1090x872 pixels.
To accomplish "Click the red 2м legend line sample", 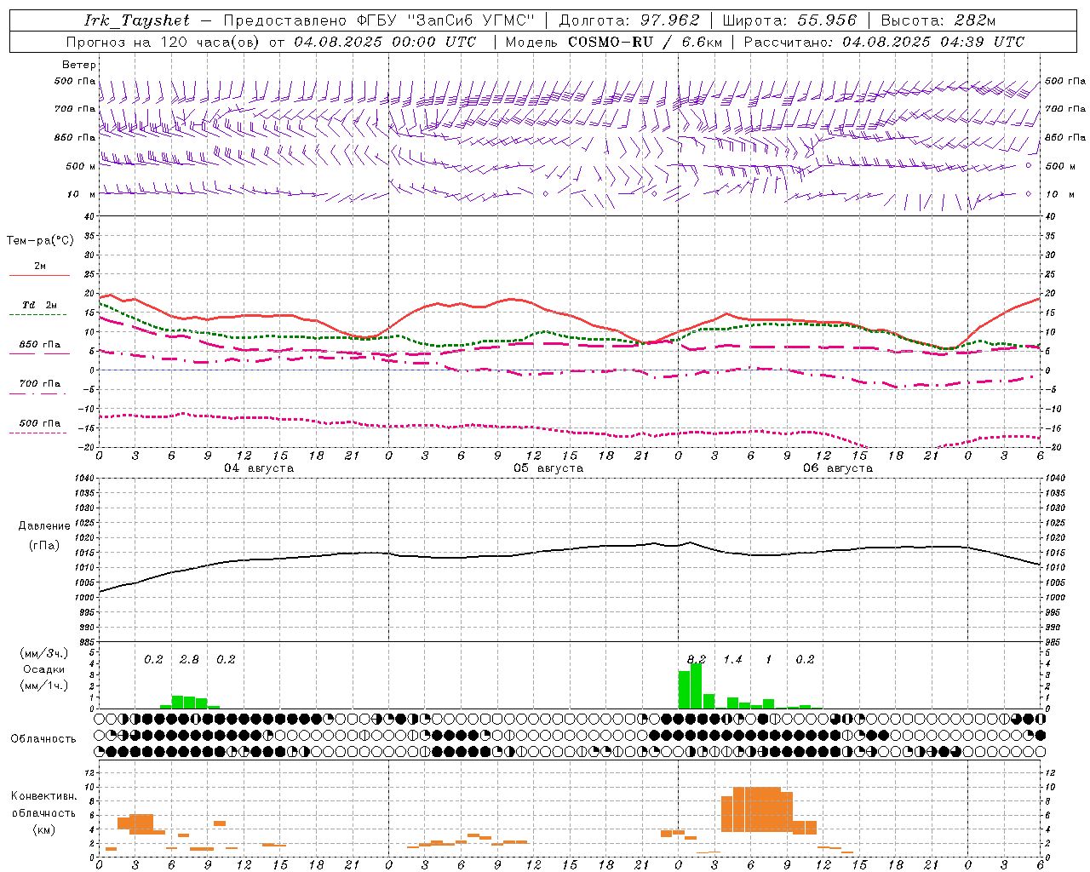I will tap(39, 275).
